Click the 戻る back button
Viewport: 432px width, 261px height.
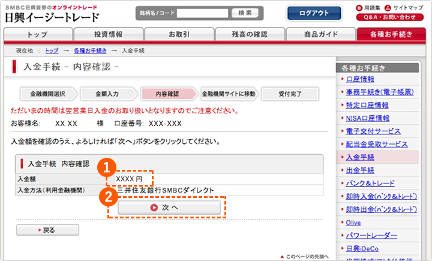(x=47, y=230)
